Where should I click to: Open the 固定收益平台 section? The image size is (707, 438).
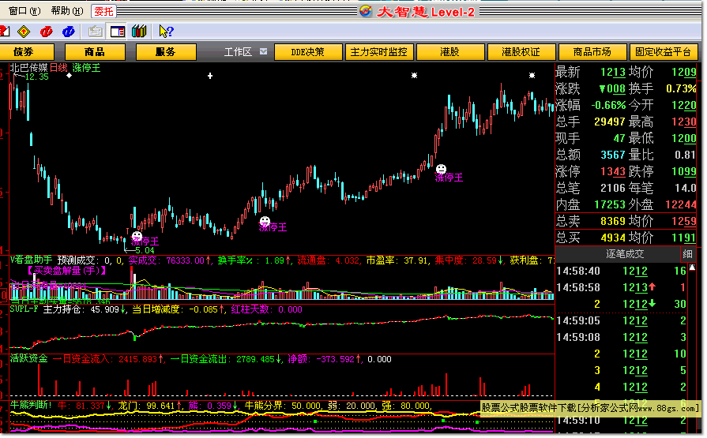(x=664, y=52)
